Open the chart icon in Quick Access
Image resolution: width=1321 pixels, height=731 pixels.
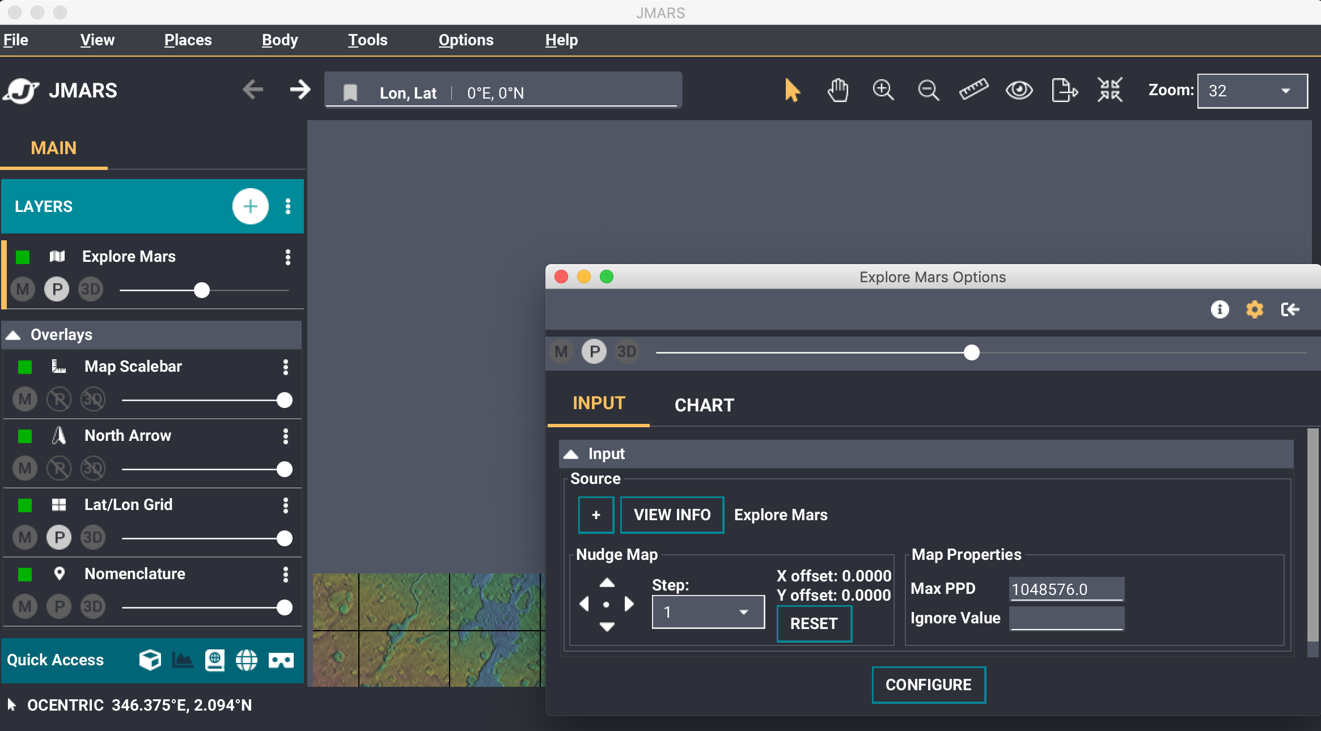point(183,660)
